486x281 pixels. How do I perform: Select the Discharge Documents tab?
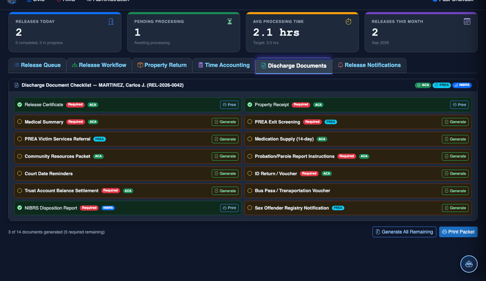coord(294,66)
